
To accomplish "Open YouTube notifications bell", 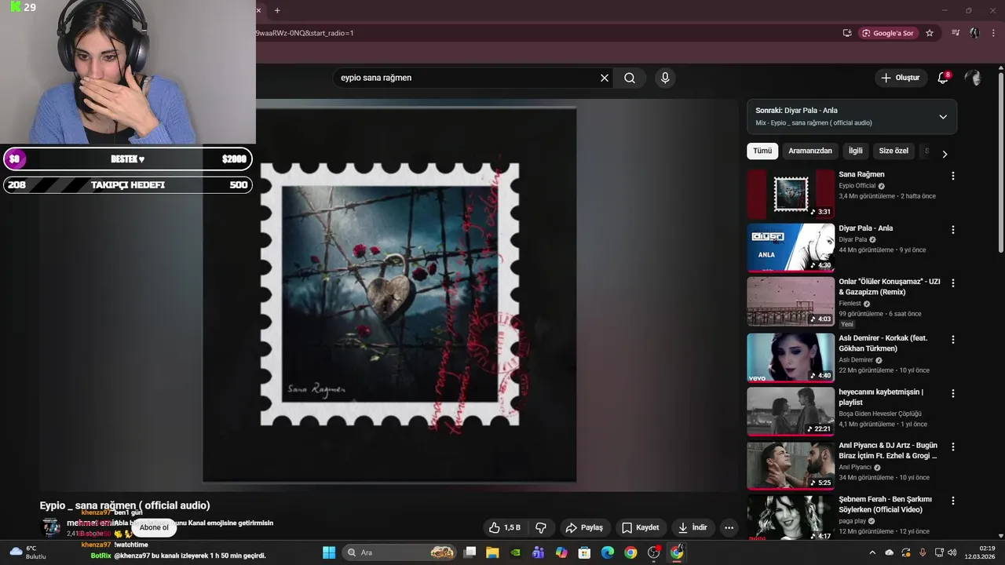I will 943,78.
